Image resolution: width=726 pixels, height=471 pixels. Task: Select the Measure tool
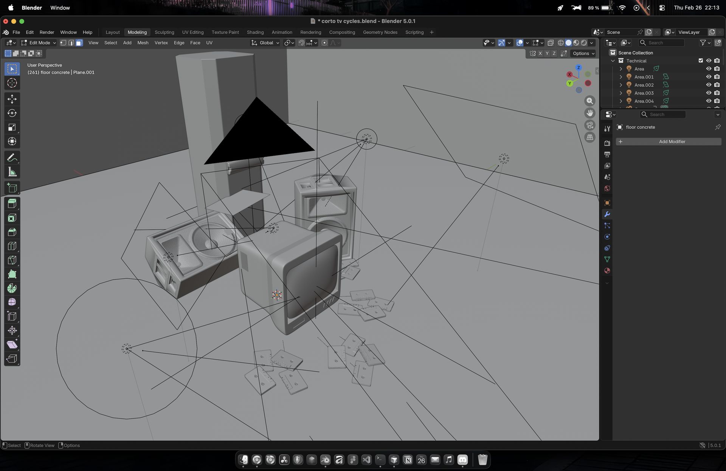[12, 172]
